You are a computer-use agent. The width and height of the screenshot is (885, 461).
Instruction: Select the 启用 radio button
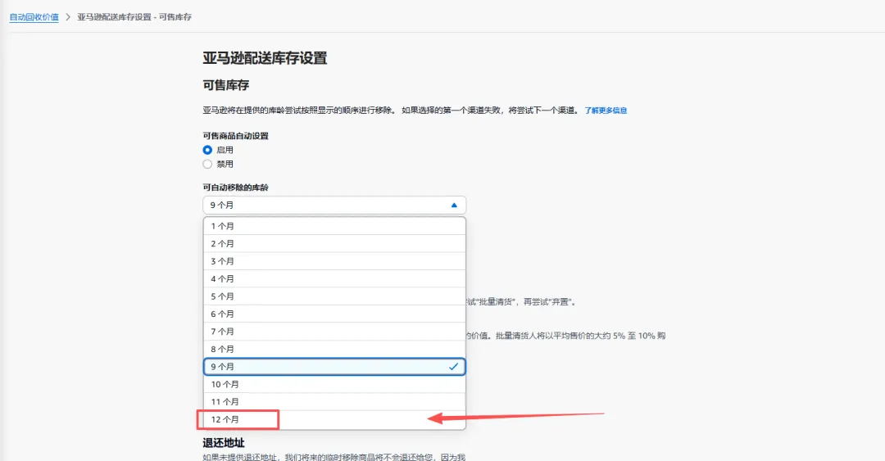[x=207, y=150]
